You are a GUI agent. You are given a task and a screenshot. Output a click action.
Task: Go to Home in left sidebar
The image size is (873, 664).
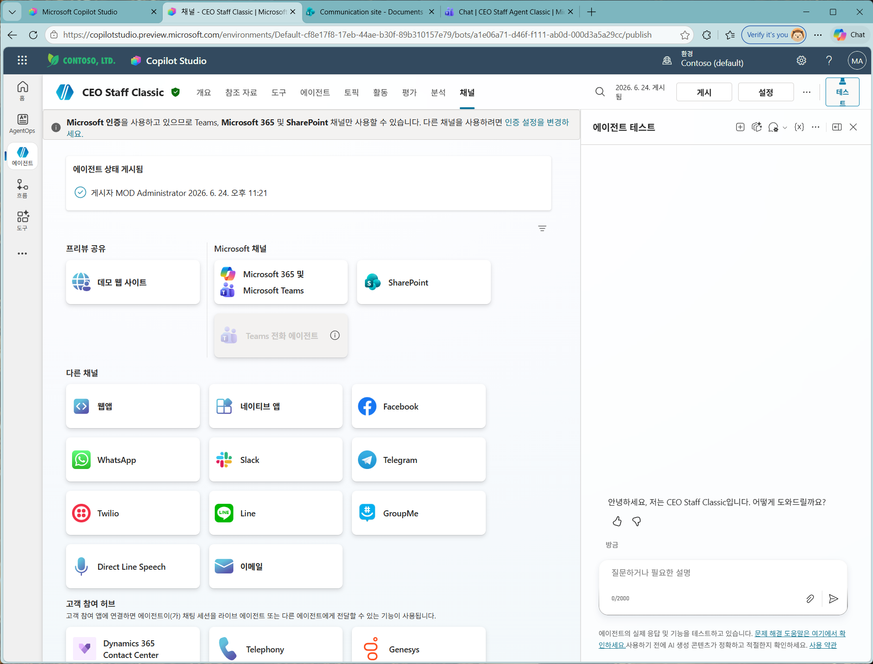click(22, 91)
